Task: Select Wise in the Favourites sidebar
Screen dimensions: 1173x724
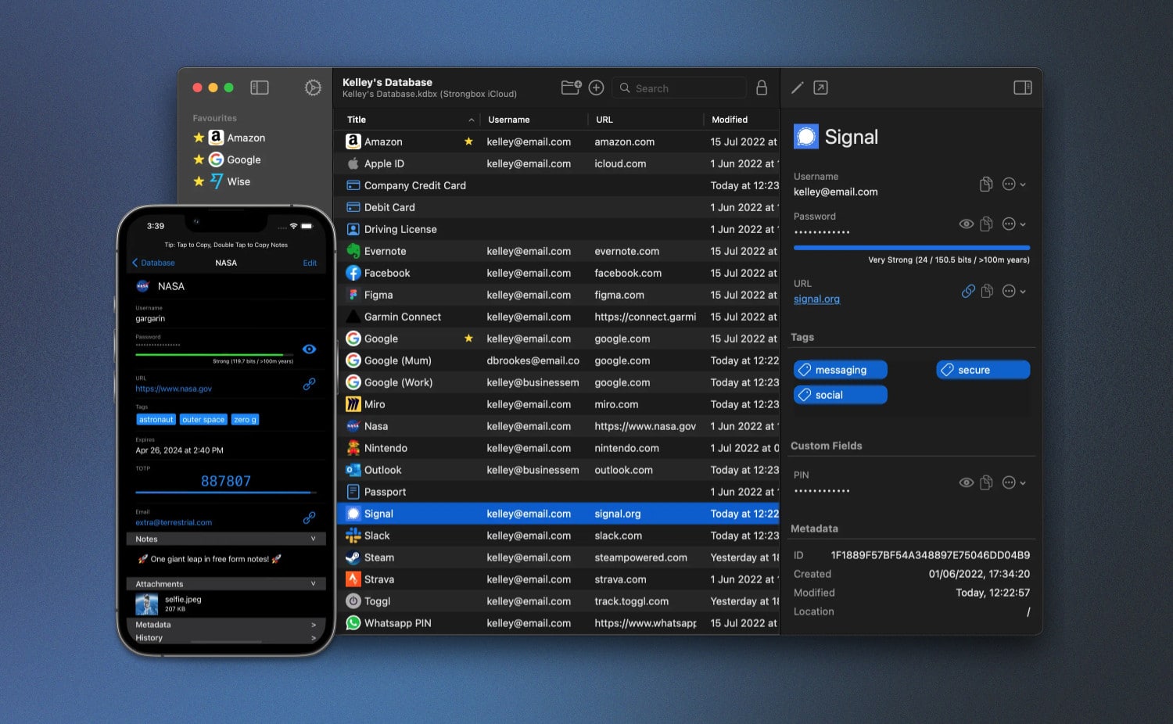Action: point(239,181)
